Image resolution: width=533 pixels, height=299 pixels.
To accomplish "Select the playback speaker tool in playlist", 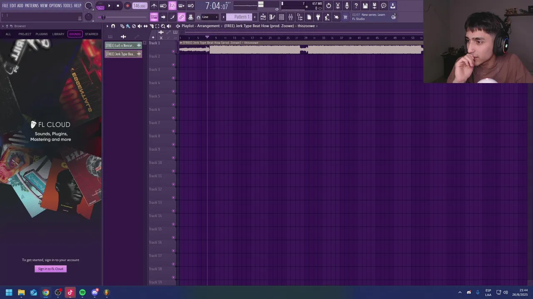I will point(169,26).
